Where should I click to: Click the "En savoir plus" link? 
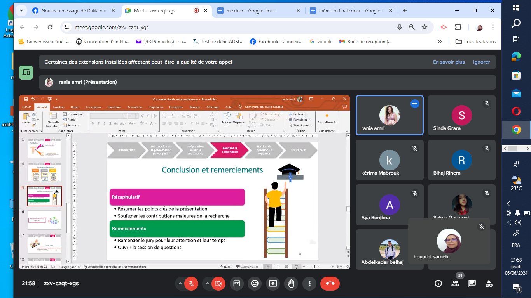449,62
